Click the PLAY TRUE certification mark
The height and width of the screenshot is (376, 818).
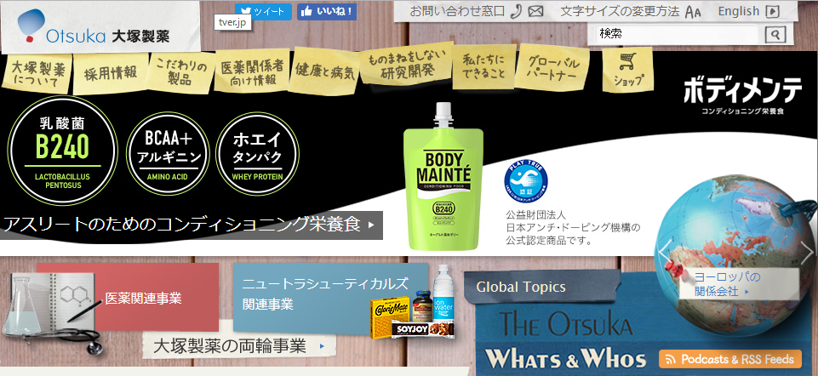525,183
